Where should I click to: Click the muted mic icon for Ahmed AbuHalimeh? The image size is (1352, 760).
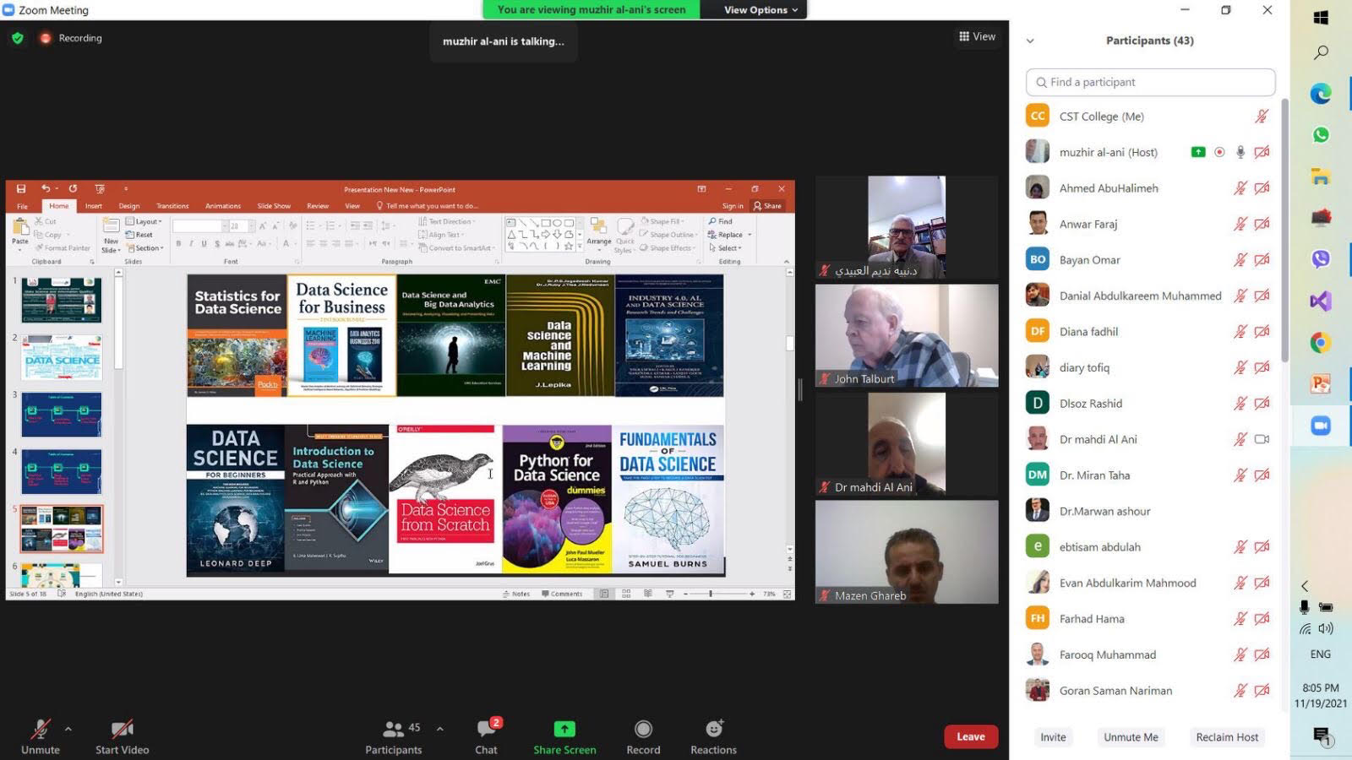click(x=1240, y=188)
